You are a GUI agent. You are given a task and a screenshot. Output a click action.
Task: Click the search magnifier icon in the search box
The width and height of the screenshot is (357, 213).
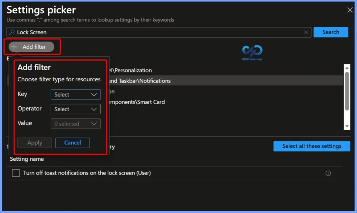point(12,32)
